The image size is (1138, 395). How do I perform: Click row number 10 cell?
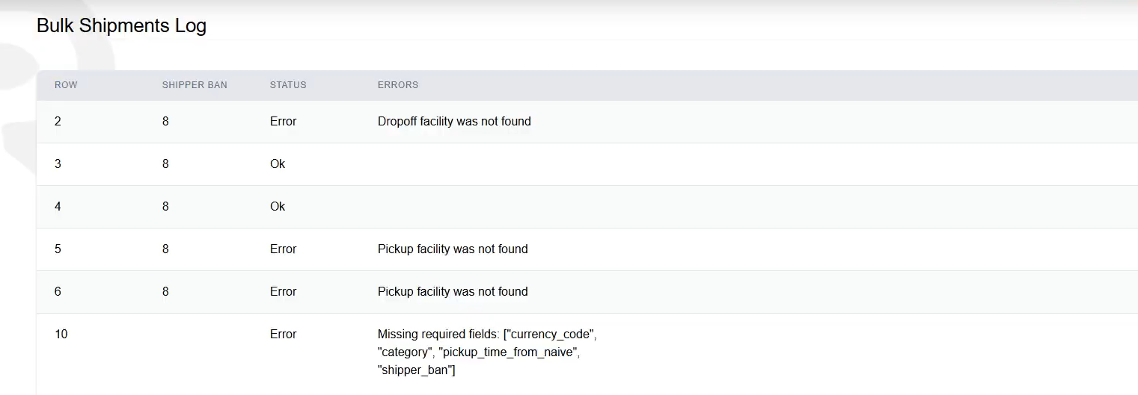tap(61, 334)
